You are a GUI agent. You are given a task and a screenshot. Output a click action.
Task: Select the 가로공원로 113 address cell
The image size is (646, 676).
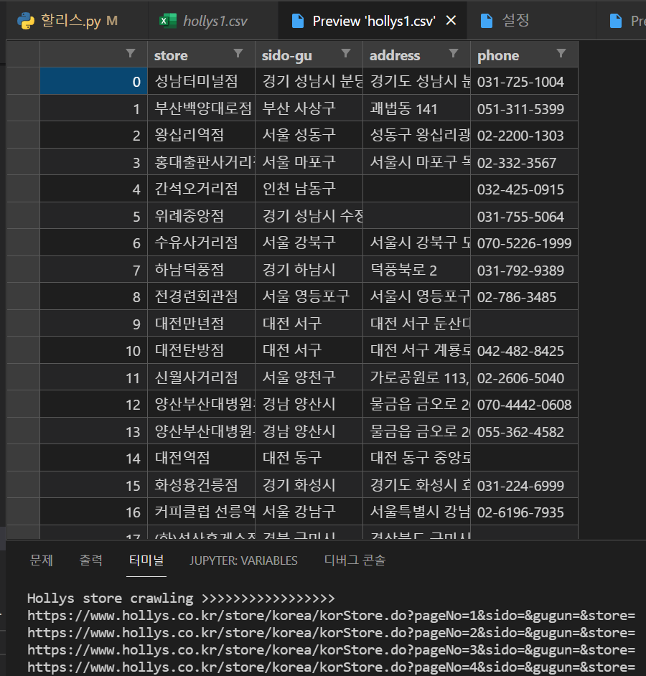click(416, 377)
